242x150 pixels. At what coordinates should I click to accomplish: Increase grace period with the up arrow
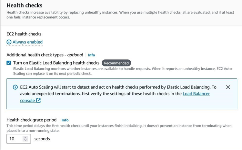[x=26, y=137]
